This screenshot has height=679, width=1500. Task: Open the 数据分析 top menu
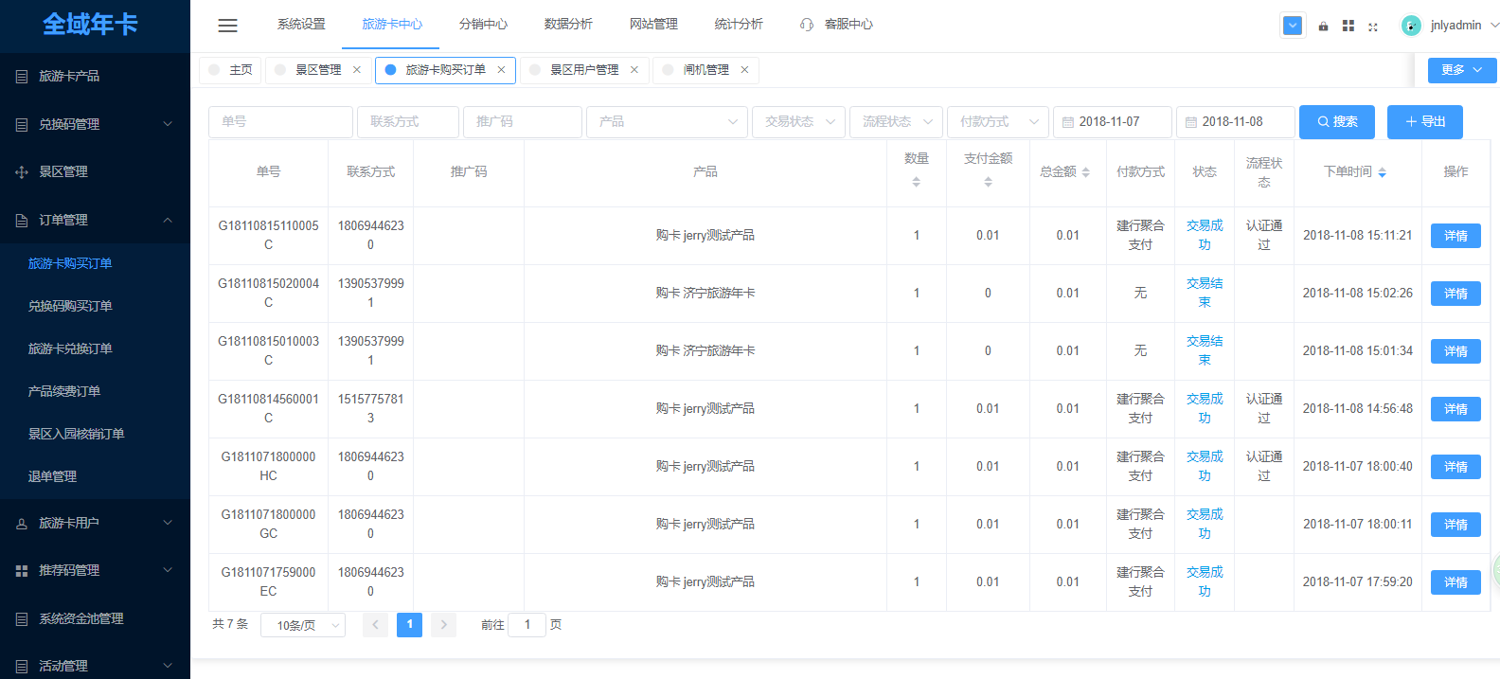tap(568, 25)
